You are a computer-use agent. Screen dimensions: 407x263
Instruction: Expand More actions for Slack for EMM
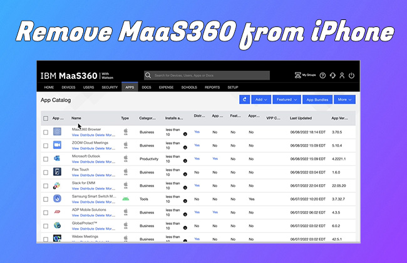pyautogui.click(x=110, y=188)
